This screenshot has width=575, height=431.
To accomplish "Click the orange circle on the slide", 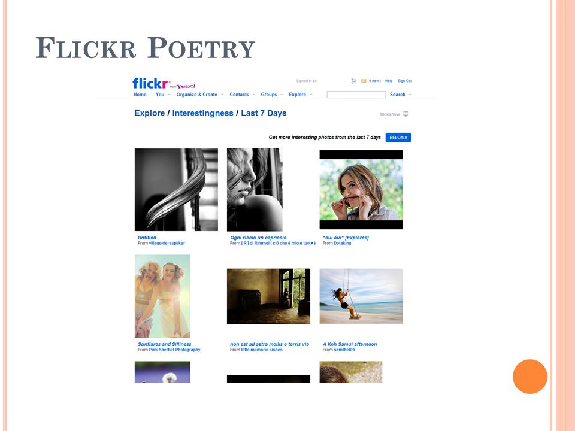I will 530,377.
